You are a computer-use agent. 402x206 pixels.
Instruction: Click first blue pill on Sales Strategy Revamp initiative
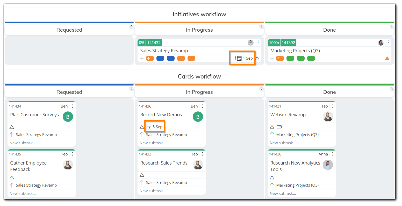(x=160, y=58)
